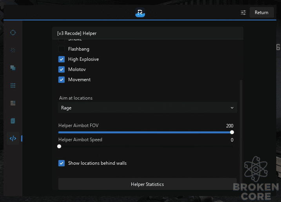Viewport: 281px width, 202px height.
Task: Click the Helper Aimbot FOV label
Action: pyautogui.click(x=78, y=126)
